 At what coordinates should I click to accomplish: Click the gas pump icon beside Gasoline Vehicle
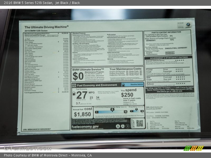point(124,85)
